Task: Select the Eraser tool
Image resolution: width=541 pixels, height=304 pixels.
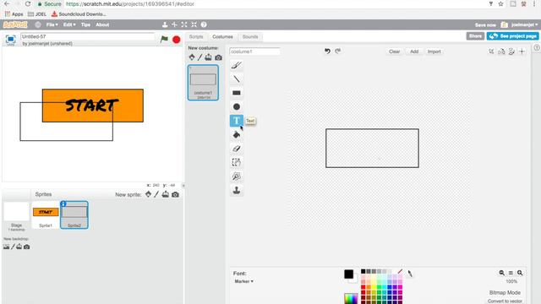Action: (x=237, y=149)
